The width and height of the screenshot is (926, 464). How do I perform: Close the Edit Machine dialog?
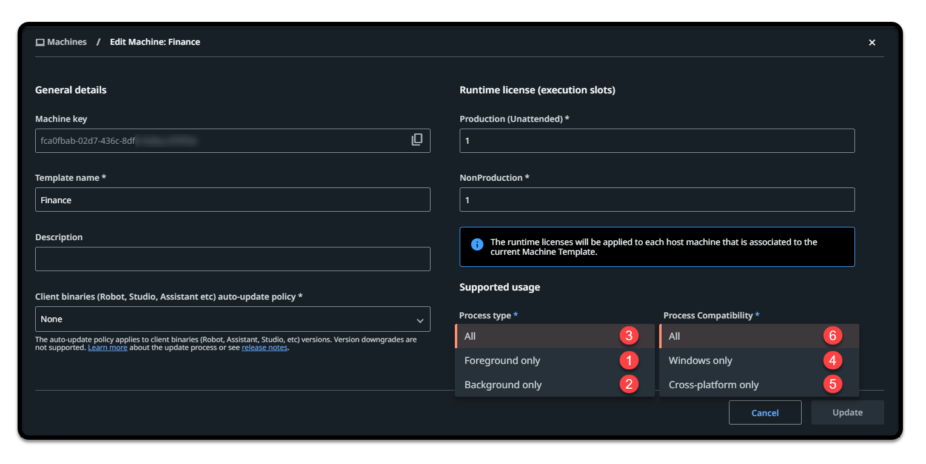(872, 42)
